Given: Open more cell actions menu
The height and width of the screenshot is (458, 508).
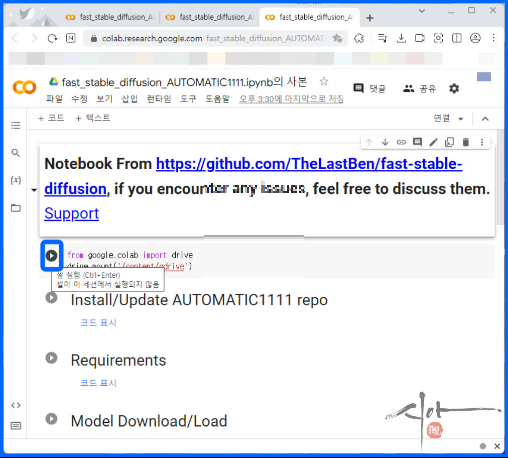Looking at the screenshot, I should [x=482, y=142].
